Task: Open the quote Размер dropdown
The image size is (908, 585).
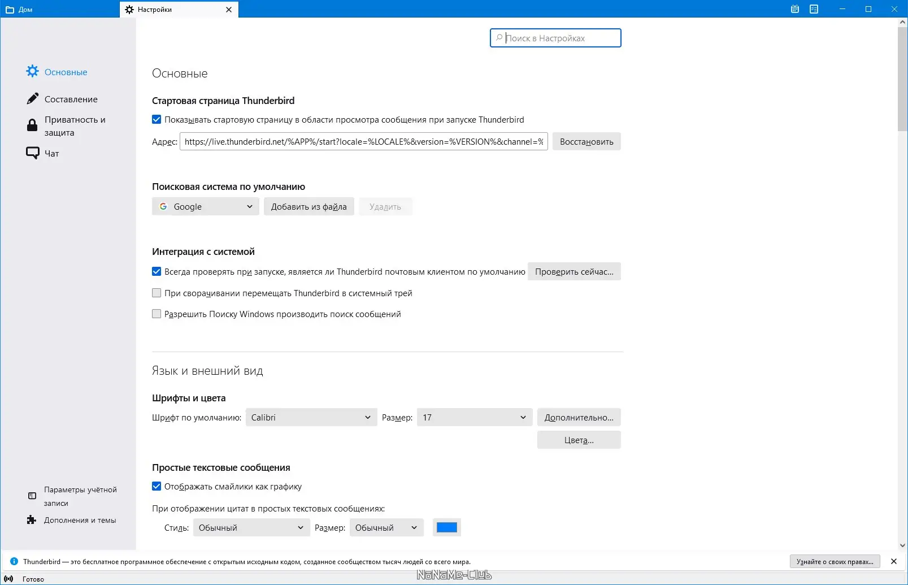Action: click(x=386, y=527)
